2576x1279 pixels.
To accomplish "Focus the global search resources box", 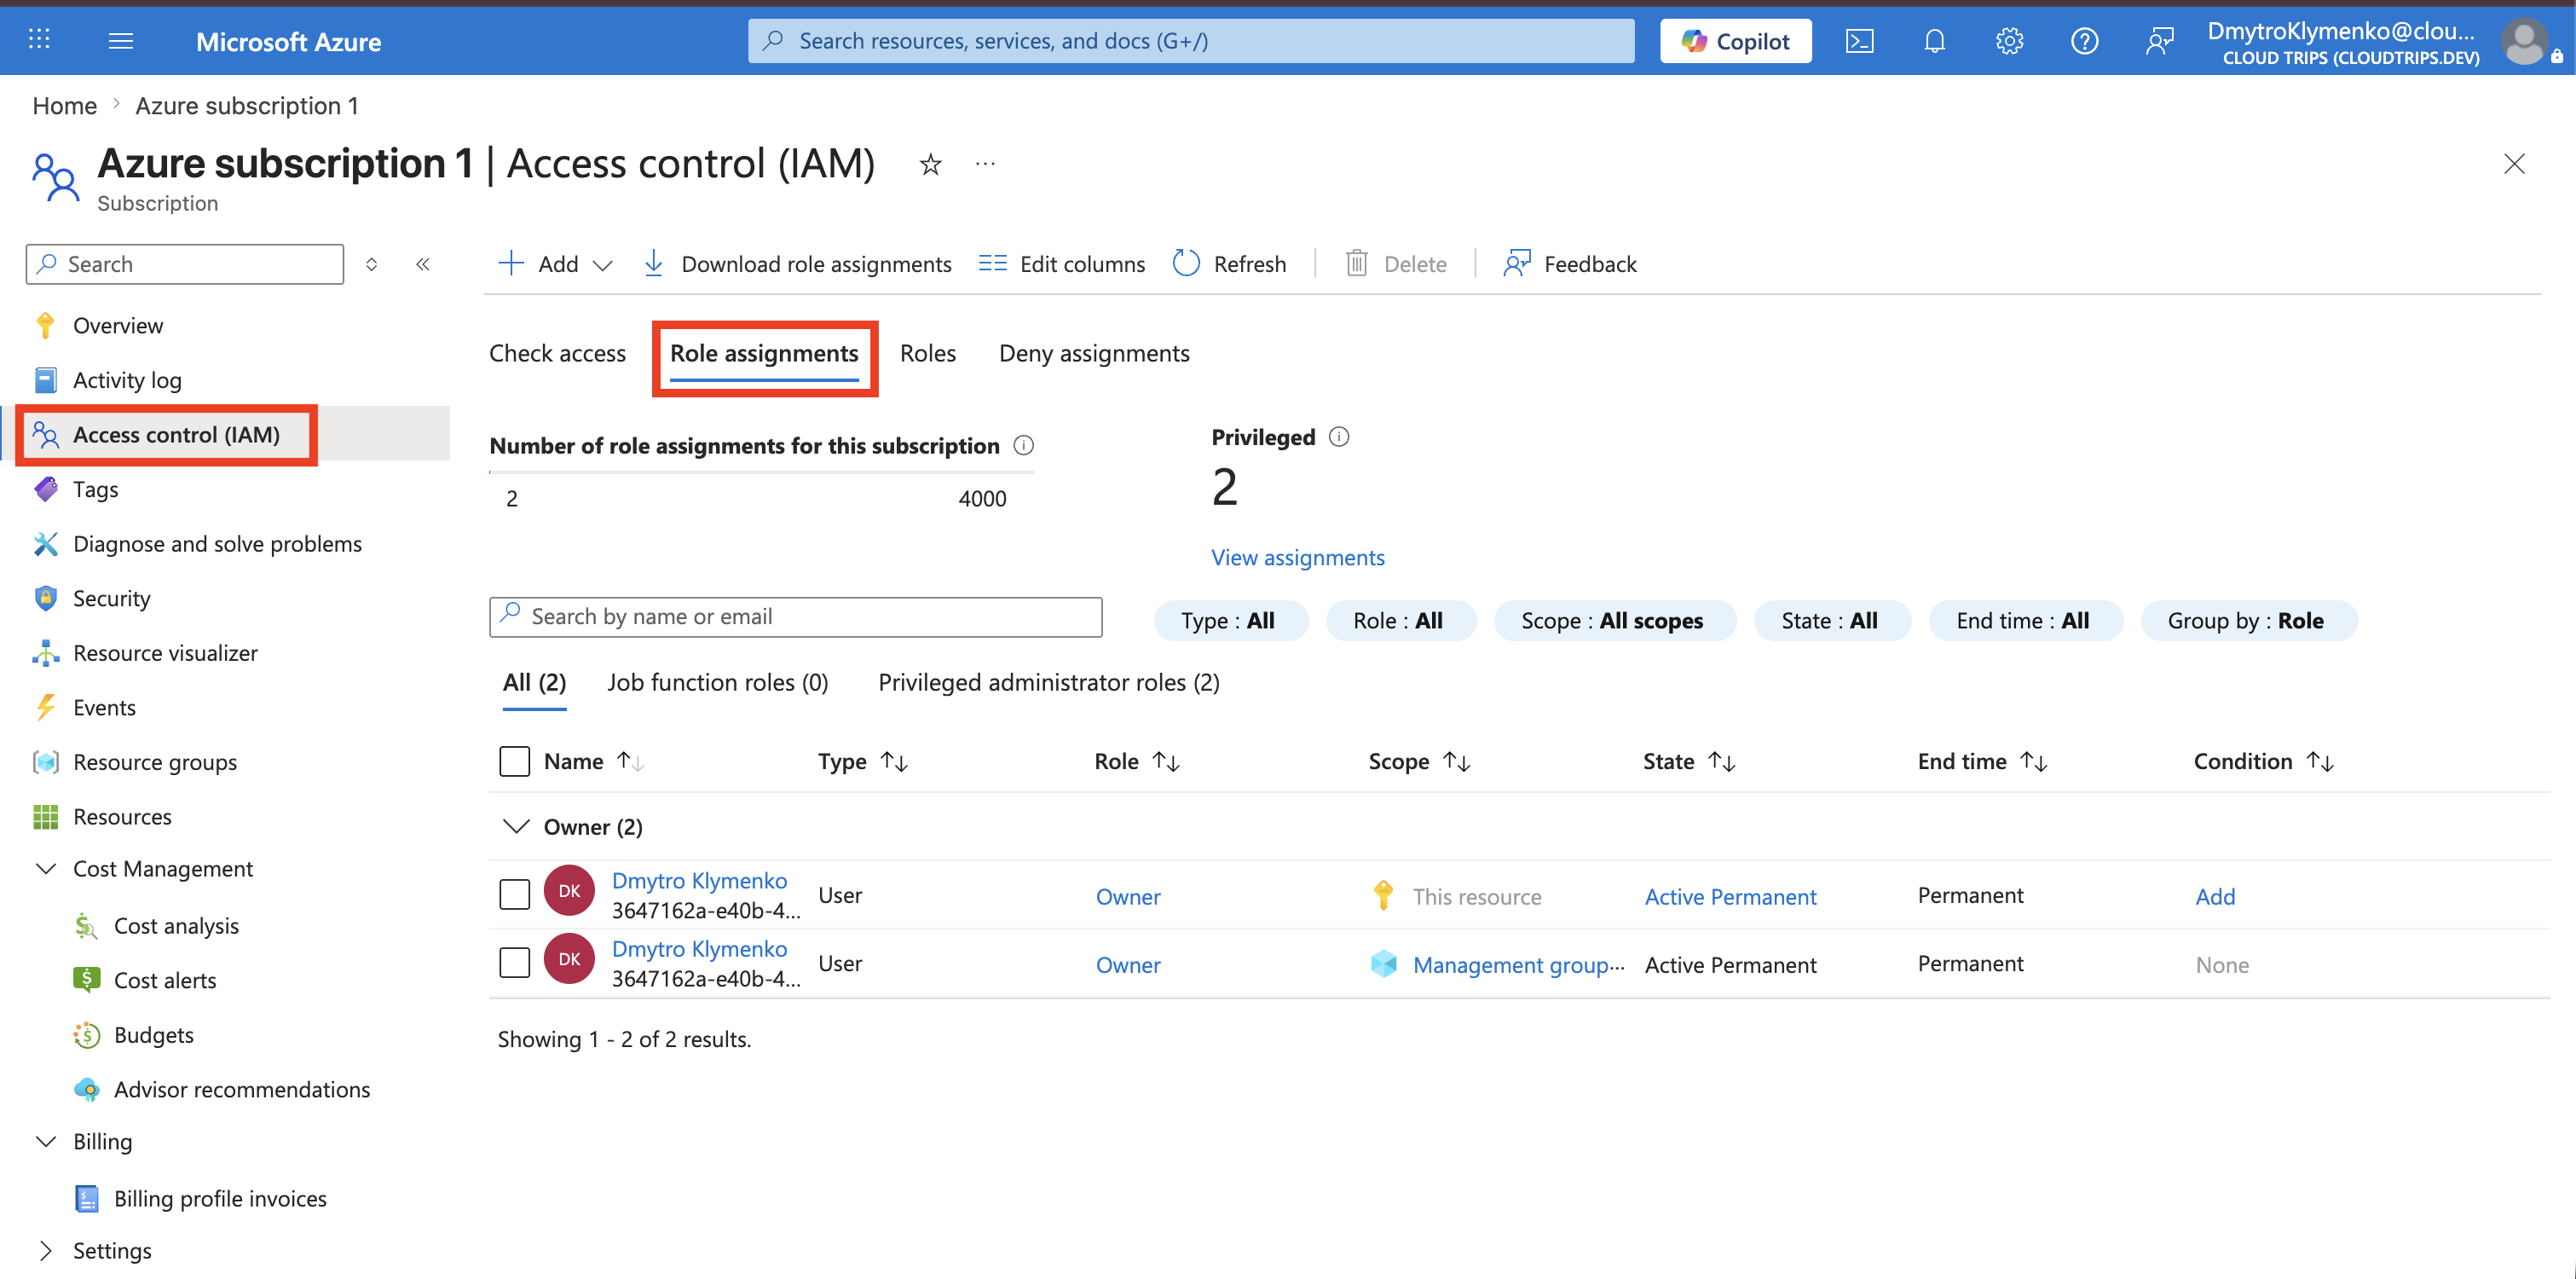I will tap(1190, 41).
